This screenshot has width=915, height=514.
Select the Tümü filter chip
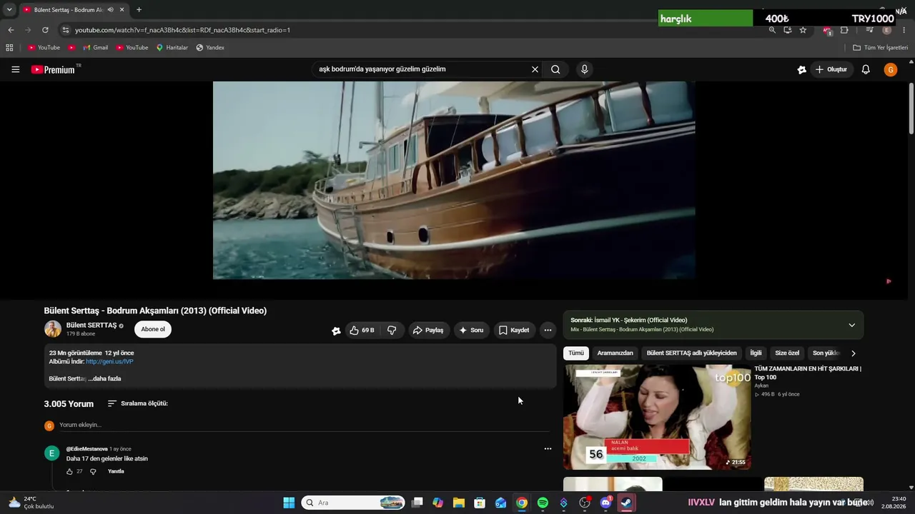[x=576, y=353]
